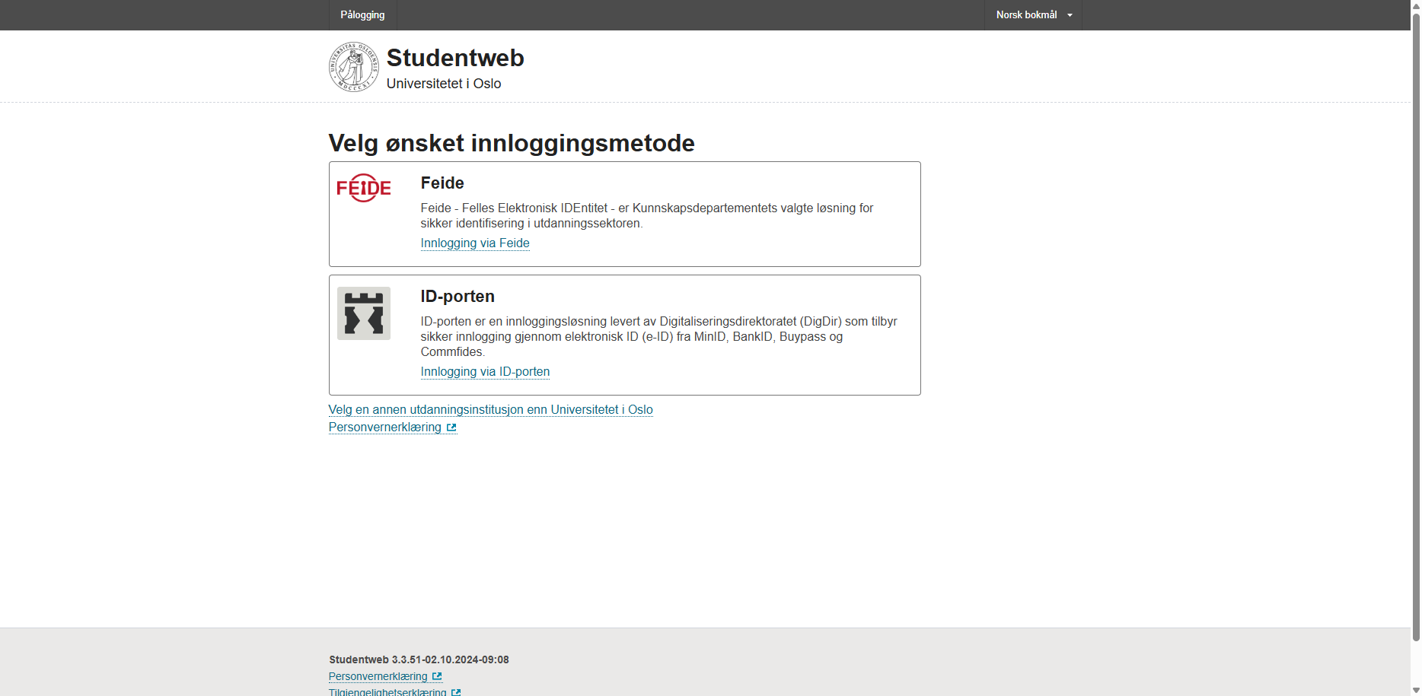
Task: Click the Studentweb site title
Action: tap(455, 58)
